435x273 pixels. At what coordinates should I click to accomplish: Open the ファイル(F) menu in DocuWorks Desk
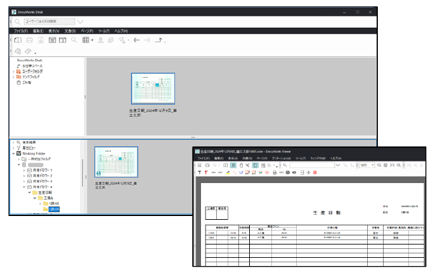pos(20,31)
